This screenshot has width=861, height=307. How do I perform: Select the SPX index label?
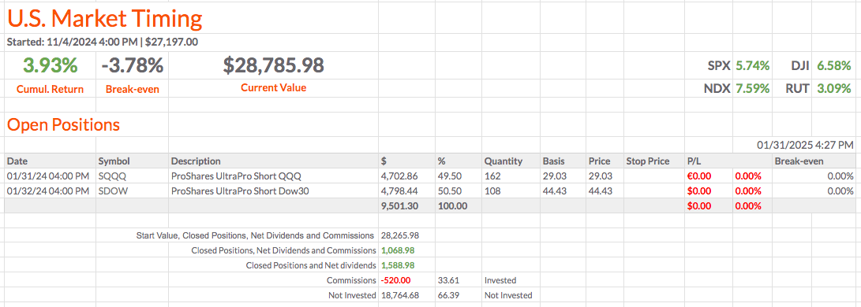[718, 65]
